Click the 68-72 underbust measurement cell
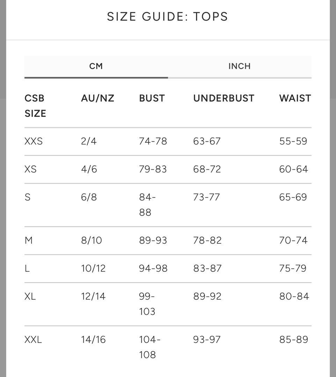 [207, 169]
